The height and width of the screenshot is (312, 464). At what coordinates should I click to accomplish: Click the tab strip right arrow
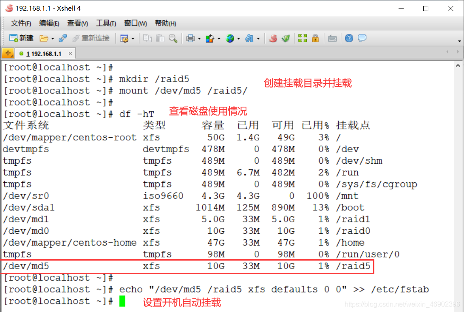coord(458,52)
